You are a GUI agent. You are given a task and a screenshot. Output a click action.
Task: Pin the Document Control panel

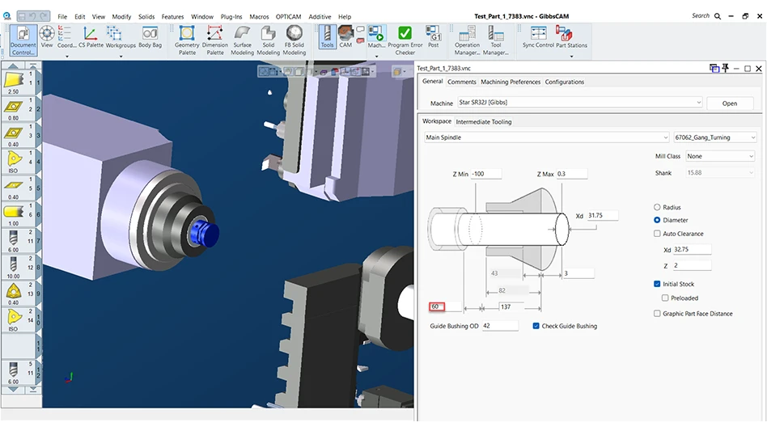point(726,69)
